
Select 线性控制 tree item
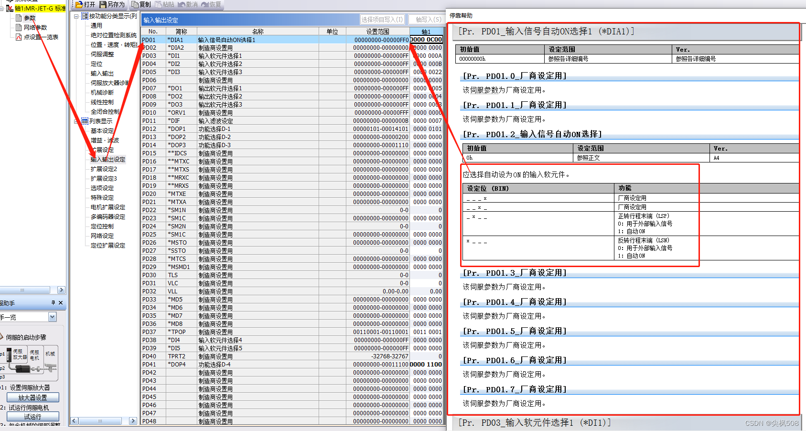pos(102,102)
